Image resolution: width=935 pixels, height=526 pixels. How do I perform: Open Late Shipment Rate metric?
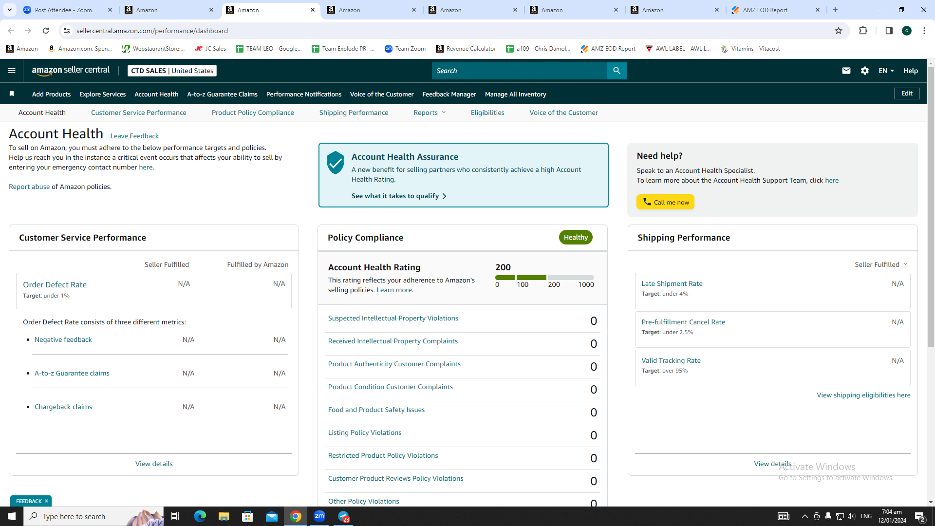(x=672, y=283)
